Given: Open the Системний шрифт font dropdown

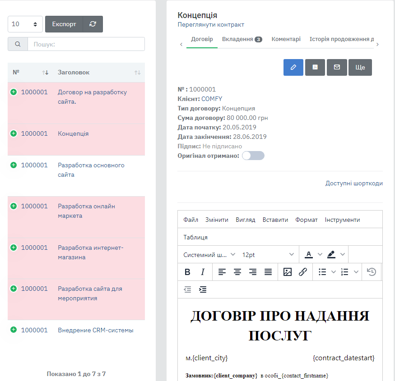Looking at the screenshot, I should [209, 255].
